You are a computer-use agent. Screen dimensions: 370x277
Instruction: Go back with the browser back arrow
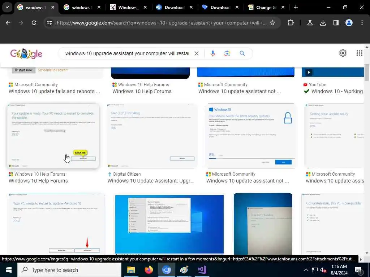click(x=8, y=23)
